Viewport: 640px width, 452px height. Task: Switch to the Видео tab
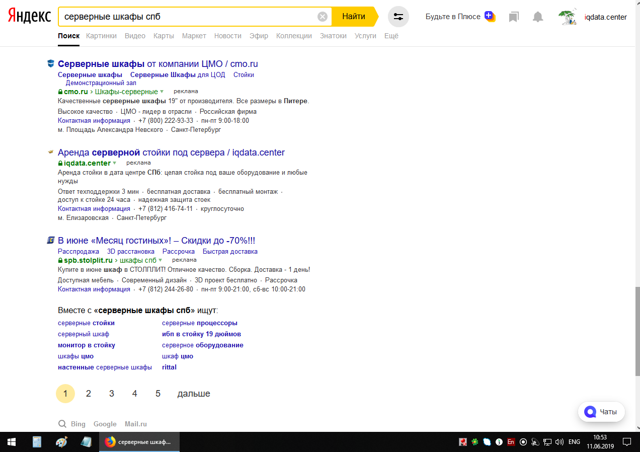(135, 36)
